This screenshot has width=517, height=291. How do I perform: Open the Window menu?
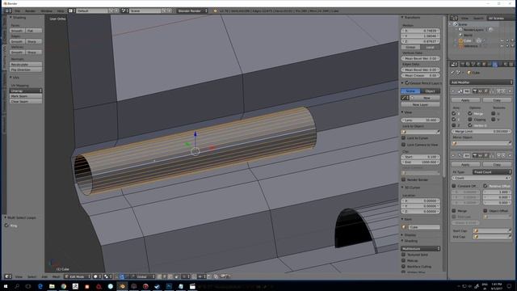click(x=46, y=11)
